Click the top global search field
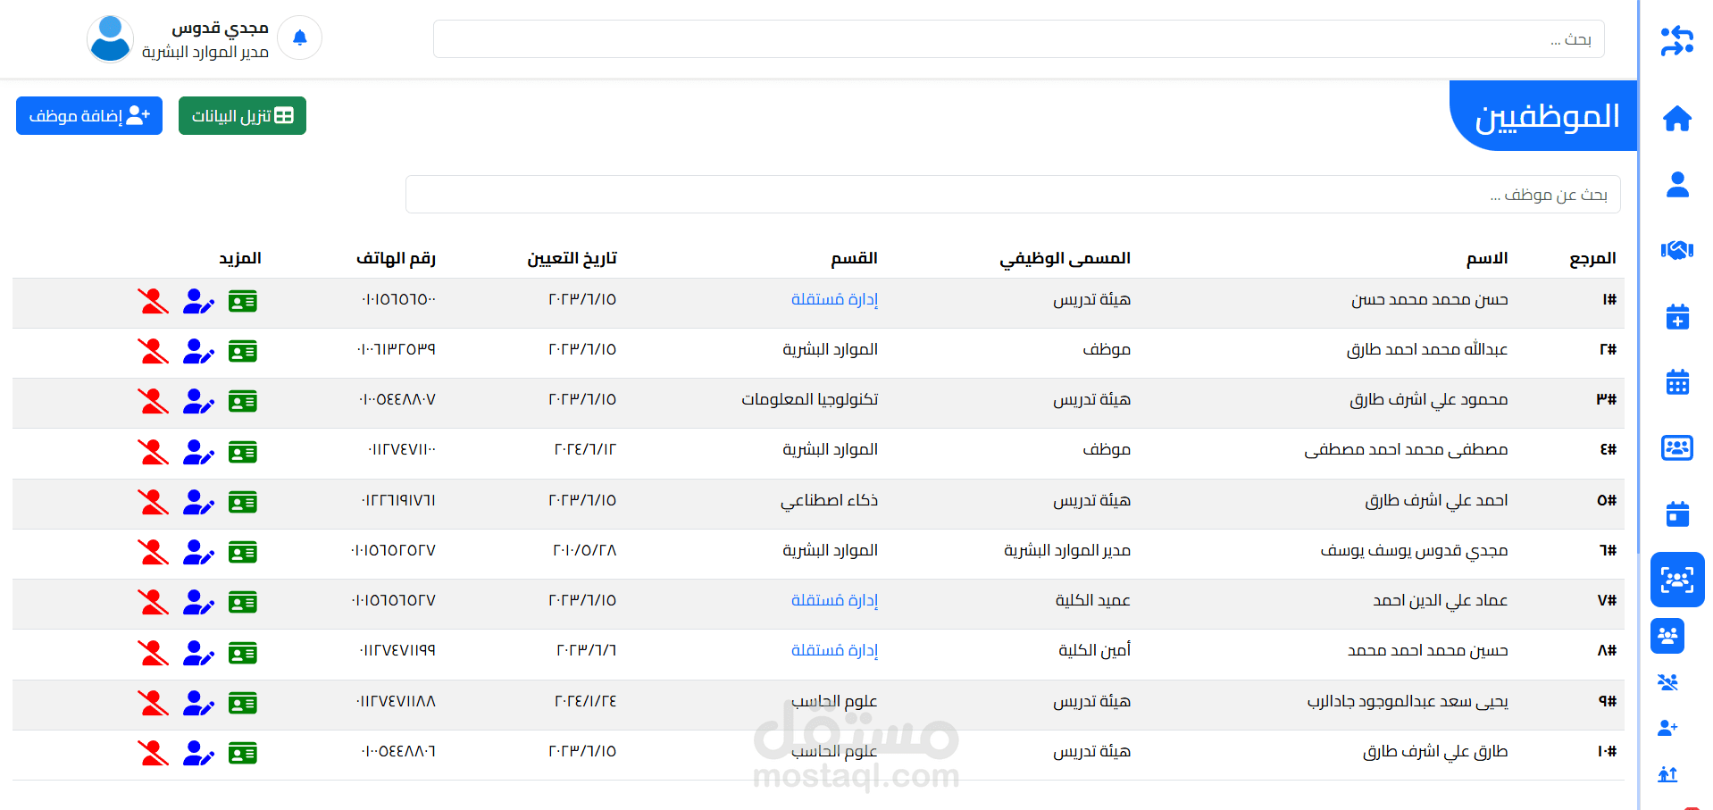 point(1018,39)
